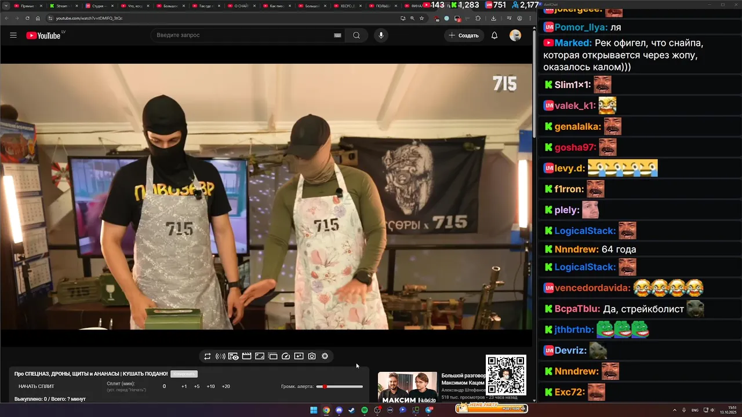Add +5 minutes to the split
The width and height of the screenshot is (742, 417).
click(x=197, y=386)
